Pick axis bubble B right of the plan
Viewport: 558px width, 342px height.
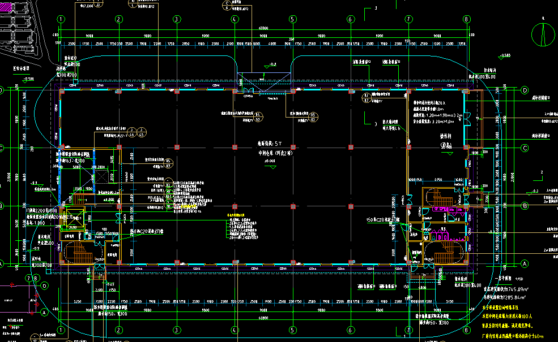point(525,206)
